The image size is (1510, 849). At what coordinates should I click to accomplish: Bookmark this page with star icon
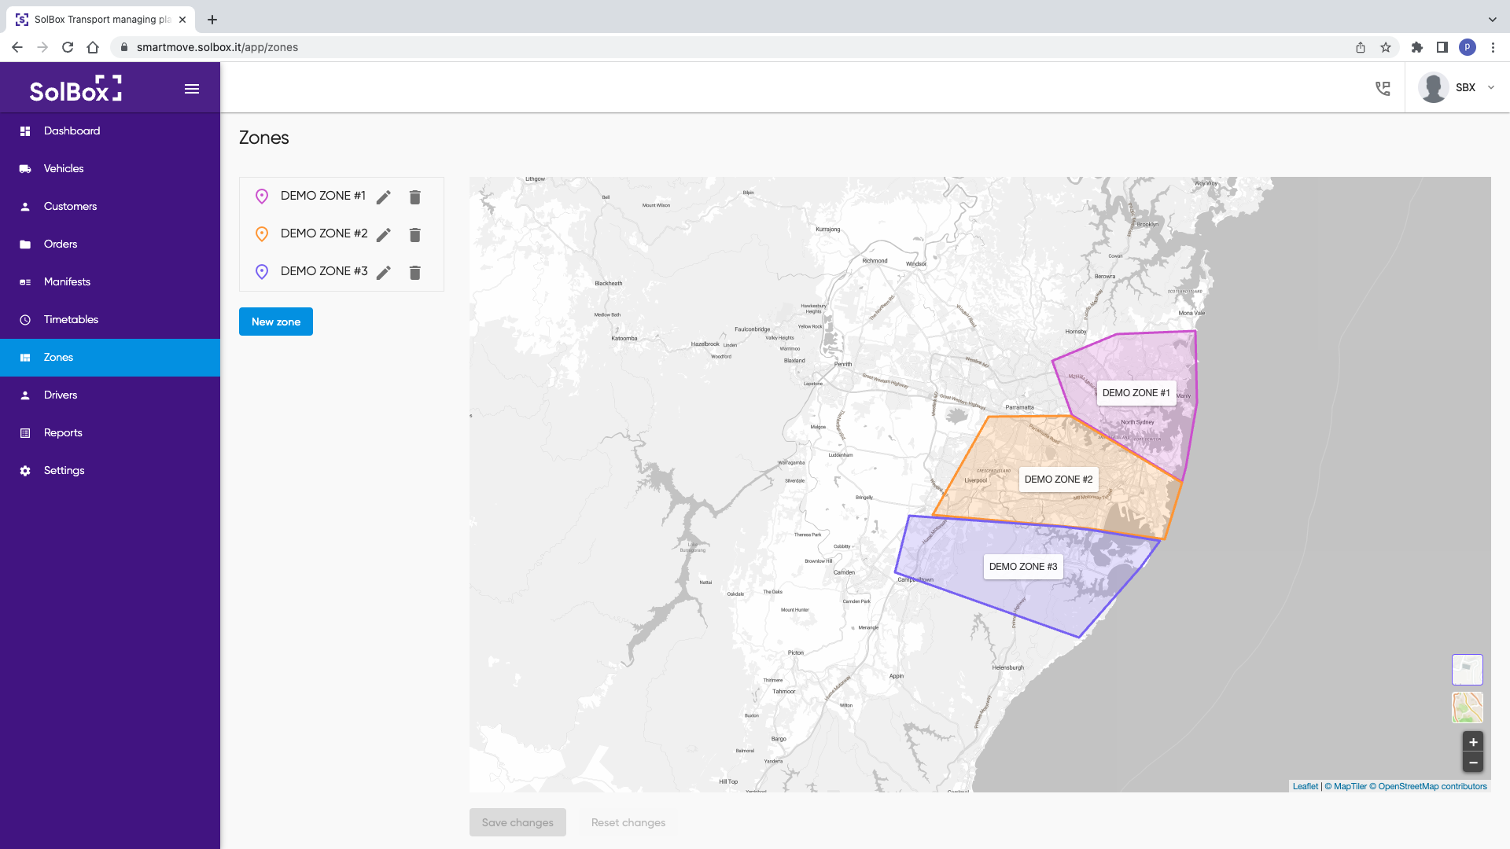click(x=1386, y=47)
